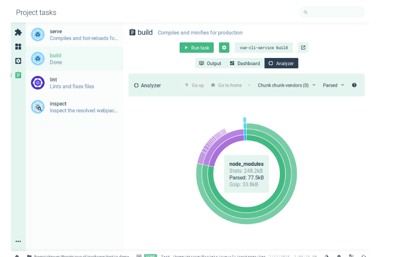Click the Analyzer toolbar title icon
395x257 pixels.
pos(136,85)
